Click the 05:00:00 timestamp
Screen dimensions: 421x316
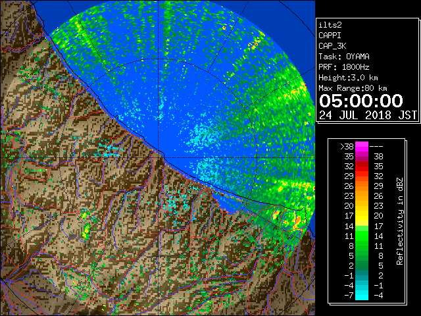tap(361, 101)
